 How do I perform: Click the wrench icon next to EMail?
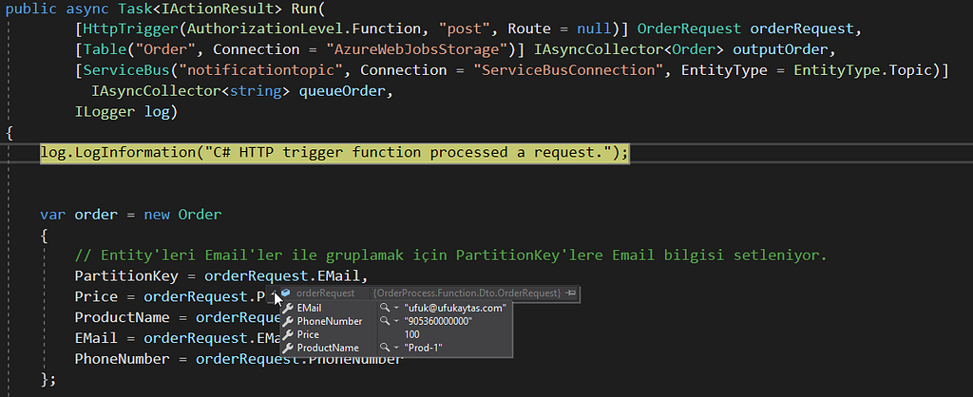(288, 308)
